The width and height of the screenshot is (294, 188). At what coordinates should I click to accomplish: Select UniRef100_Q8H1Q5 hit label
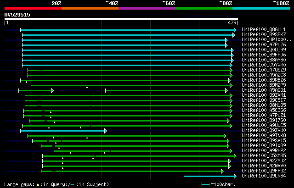[264, 105]
